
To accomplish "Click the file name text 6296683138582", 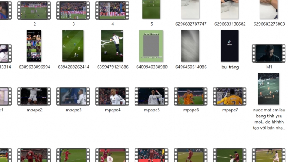I will (230, 24).
